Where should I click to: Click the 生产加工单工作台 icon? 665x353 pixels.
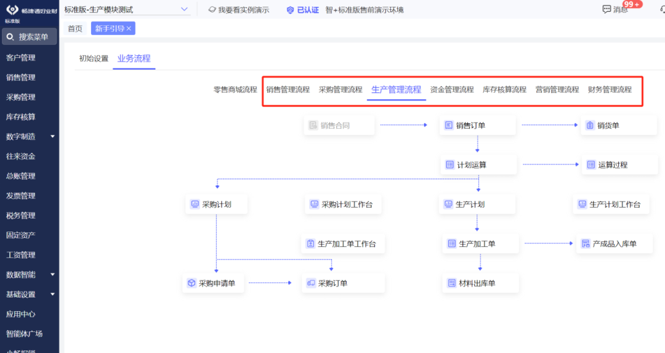[x=311, y=244]
